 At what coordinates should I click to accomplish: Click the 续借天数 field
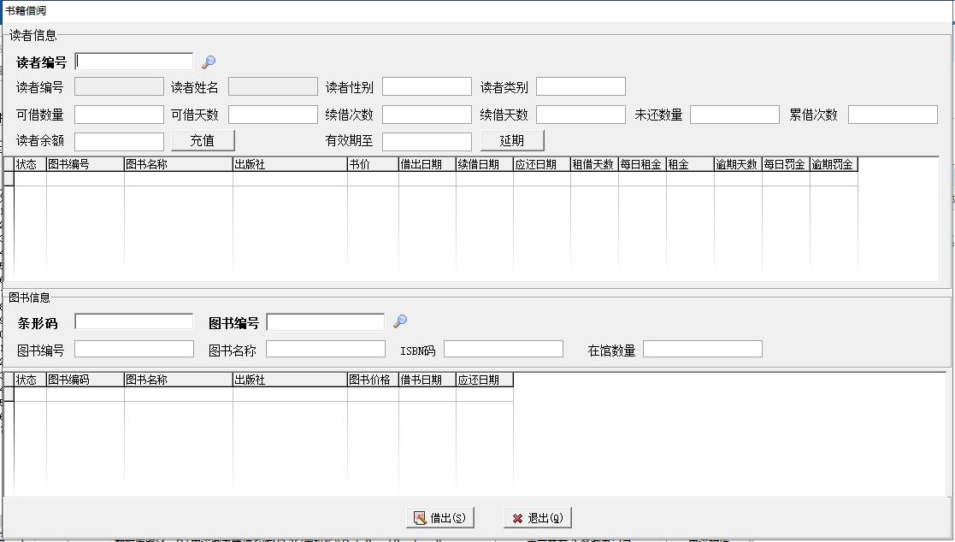[x=581, y=115]
